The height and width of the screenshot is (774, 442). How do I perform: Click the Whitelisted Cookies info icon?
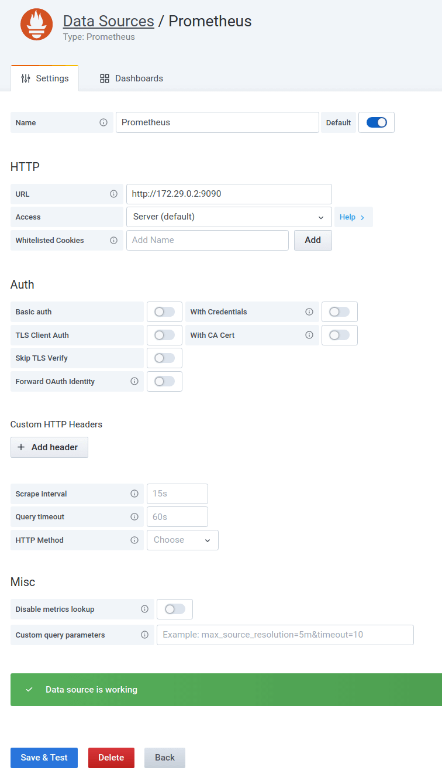[x=114, y=240]
